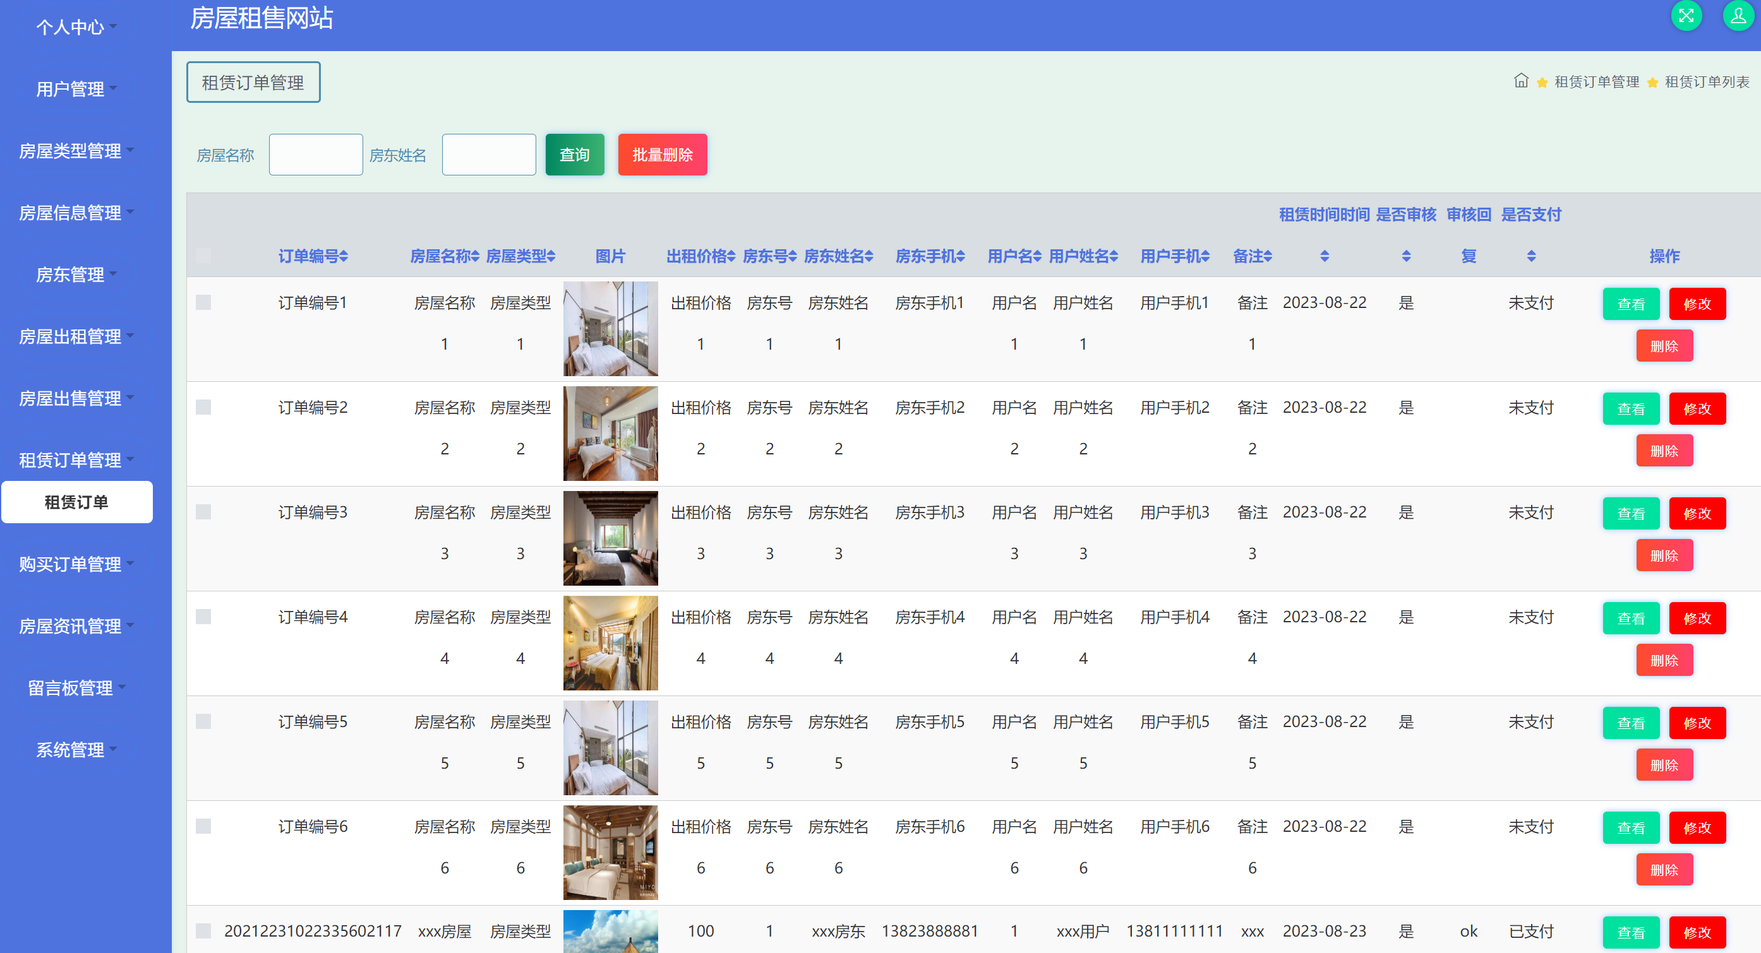Sort by 房东姓名 column arrows
Viewport: 1761px width, 953px height.
869,256
